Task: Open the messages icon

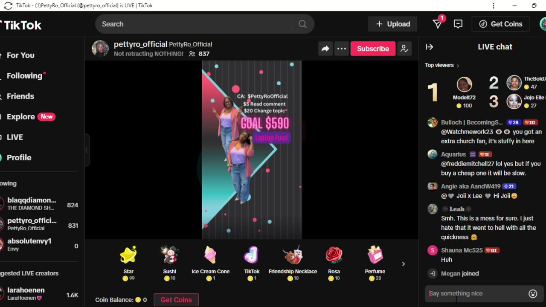Action: pos(458,24)
